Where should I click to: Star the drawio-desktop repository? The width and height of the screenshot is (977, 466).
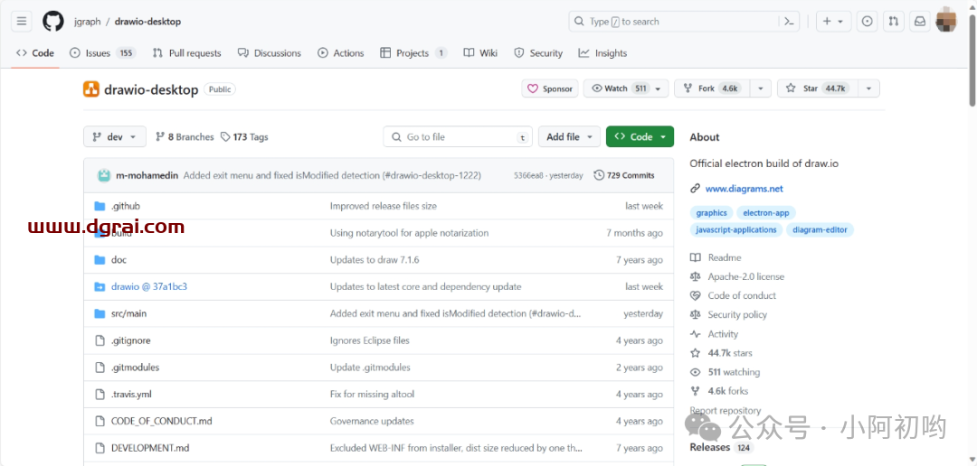802,89
